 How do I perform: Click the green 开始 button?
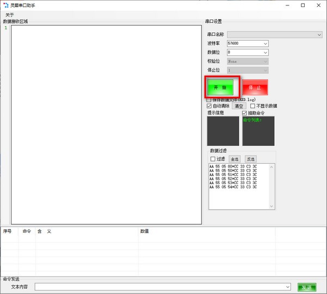220,87
